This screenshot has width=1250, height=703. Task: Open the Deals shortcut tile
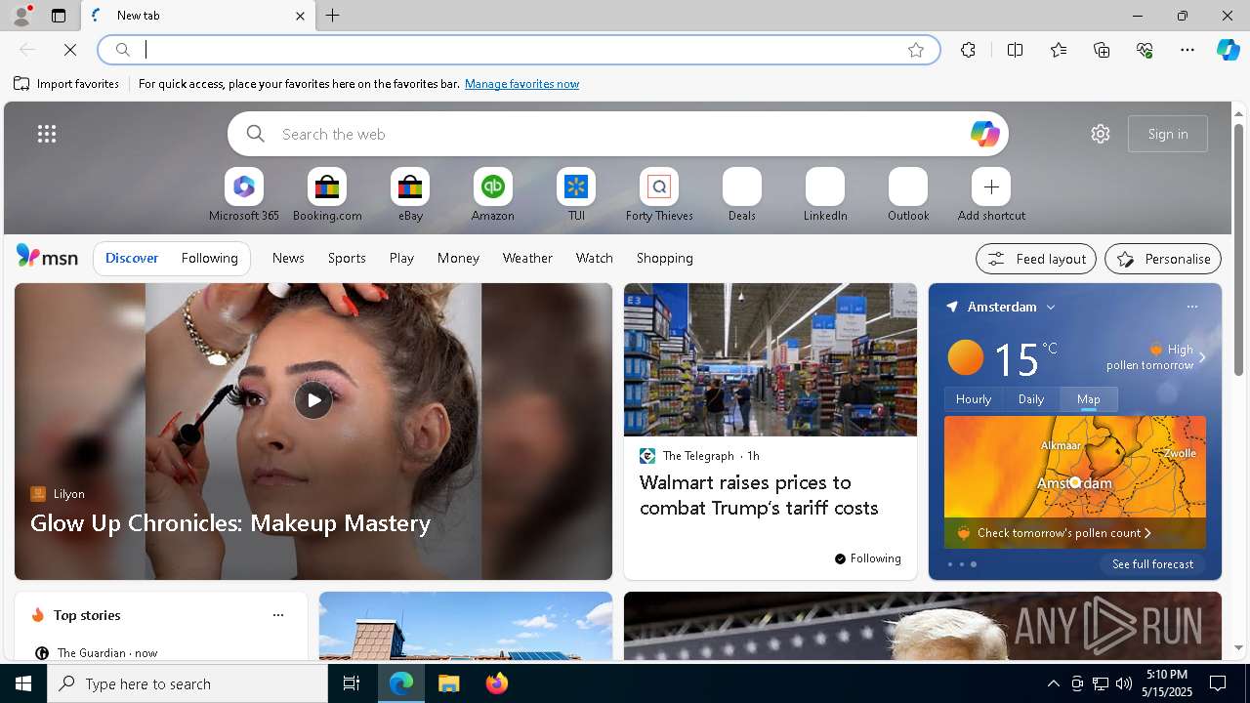coord(742,195)
